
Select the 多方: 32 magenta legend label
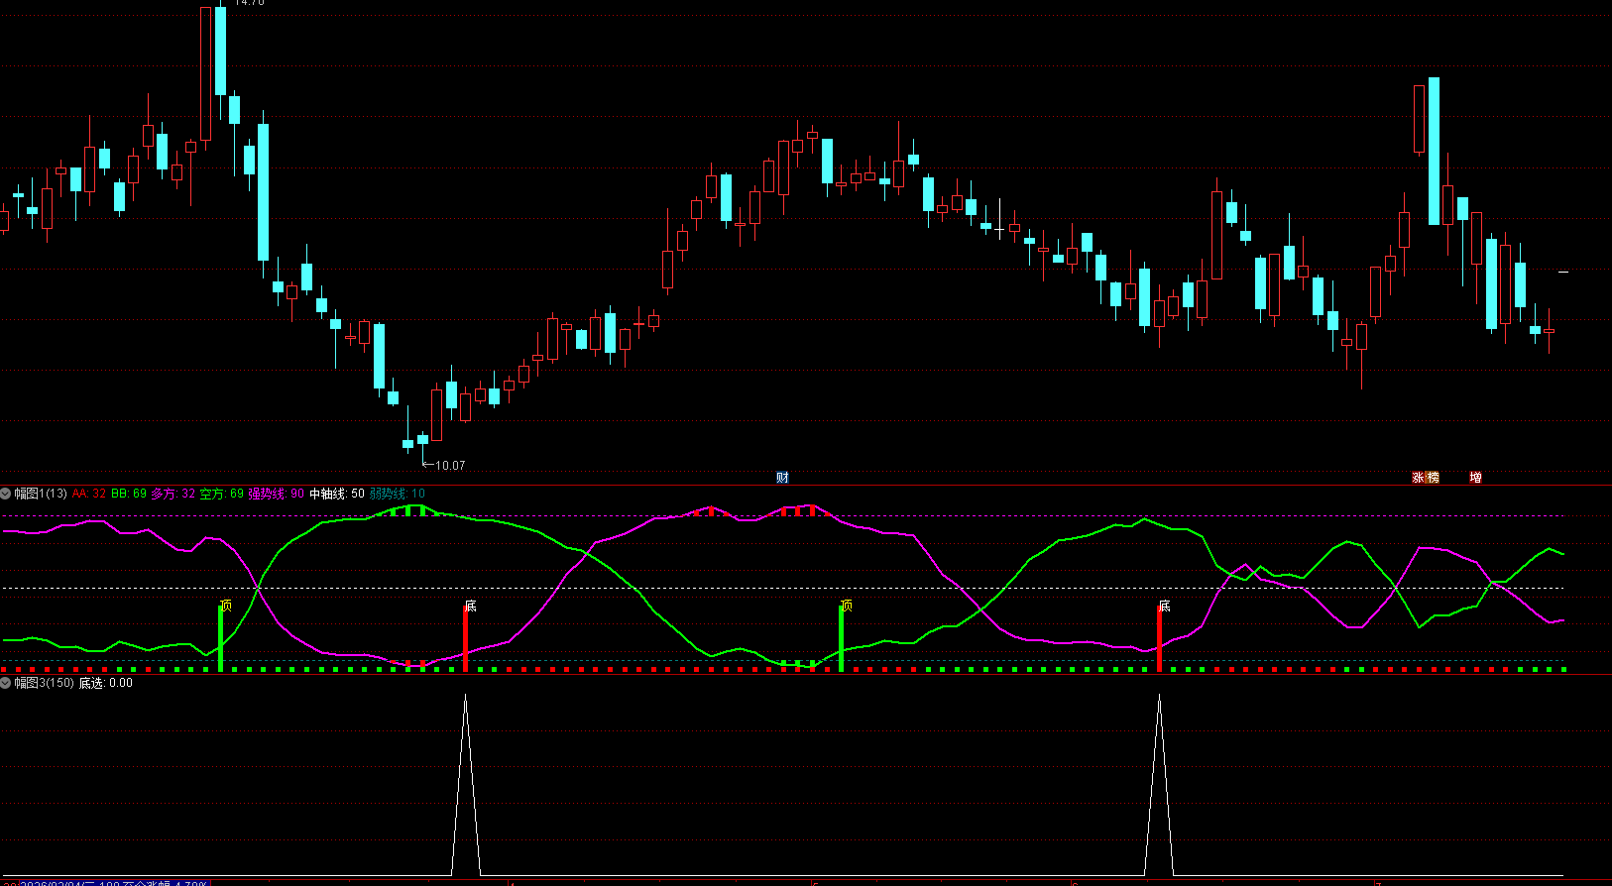coord(173,494)
